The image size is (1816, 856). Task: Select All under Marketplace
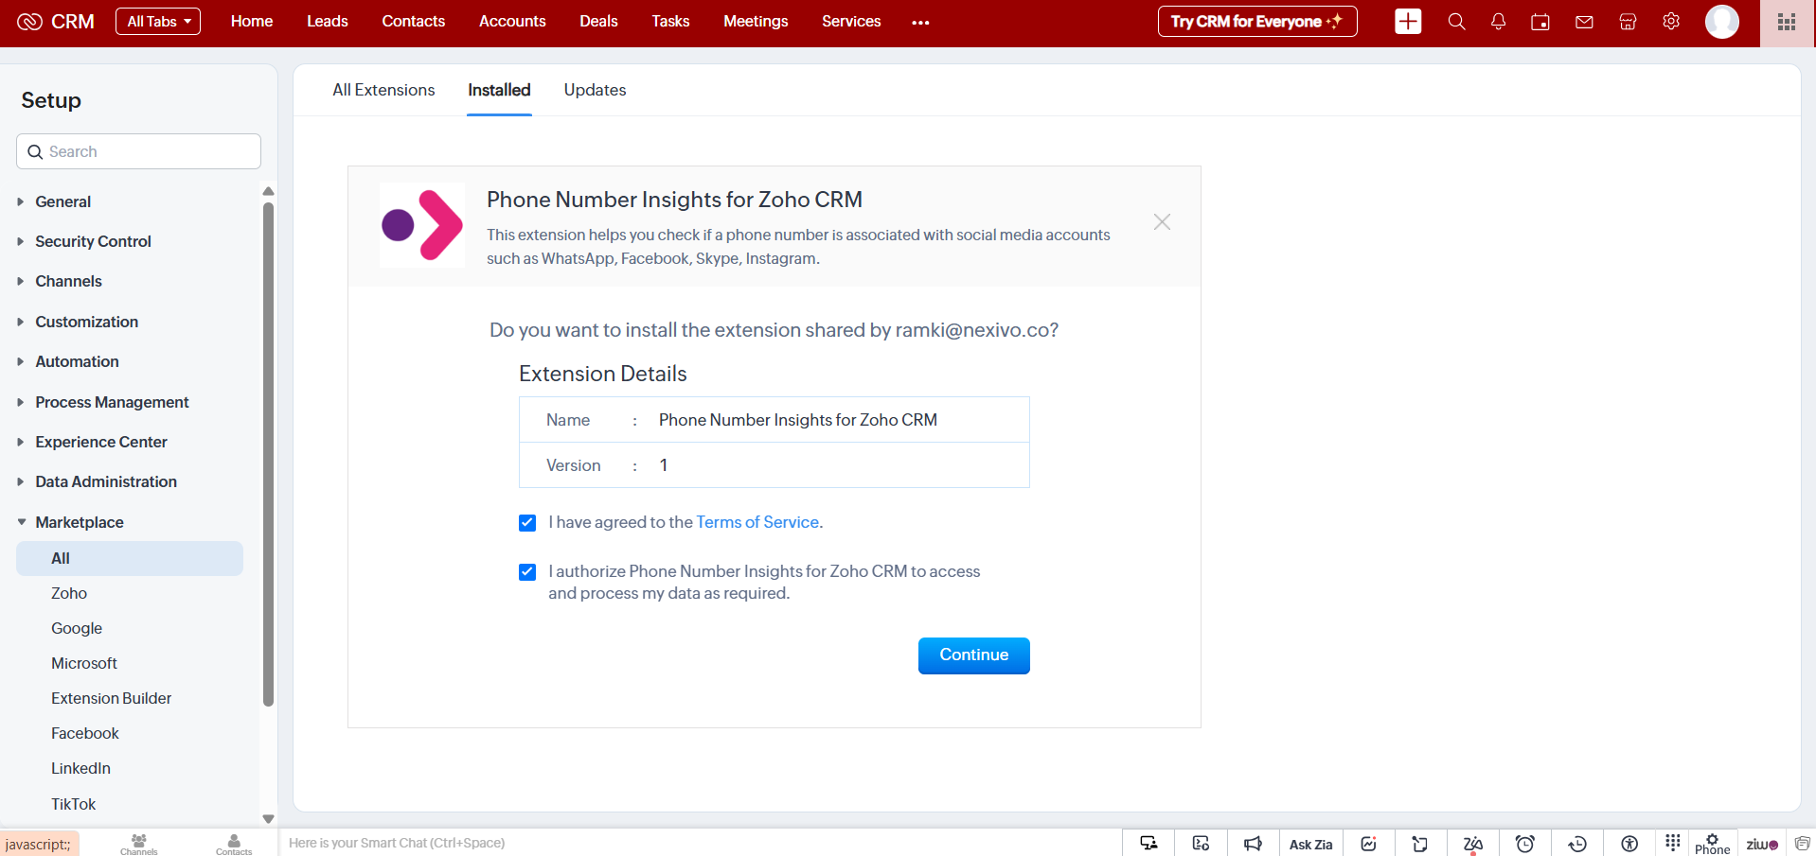(130, 558)
